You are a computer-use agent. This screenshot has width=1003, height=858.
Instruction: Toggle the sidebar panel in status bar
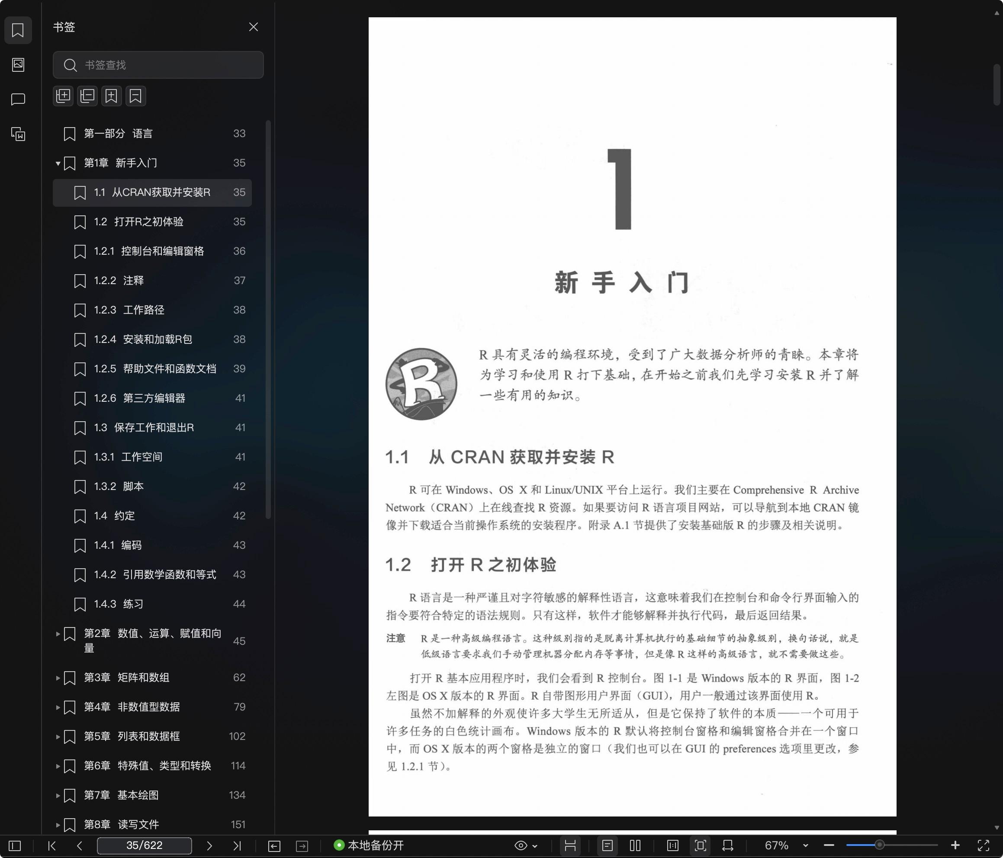(15, 845)
